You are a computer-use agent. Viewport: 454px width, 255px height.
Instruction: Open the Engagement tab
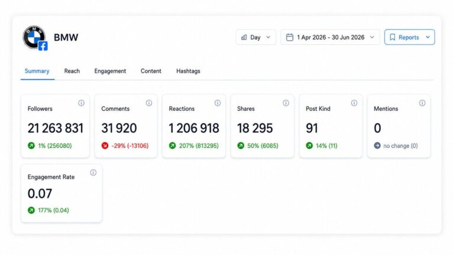[x=110, y=71]
